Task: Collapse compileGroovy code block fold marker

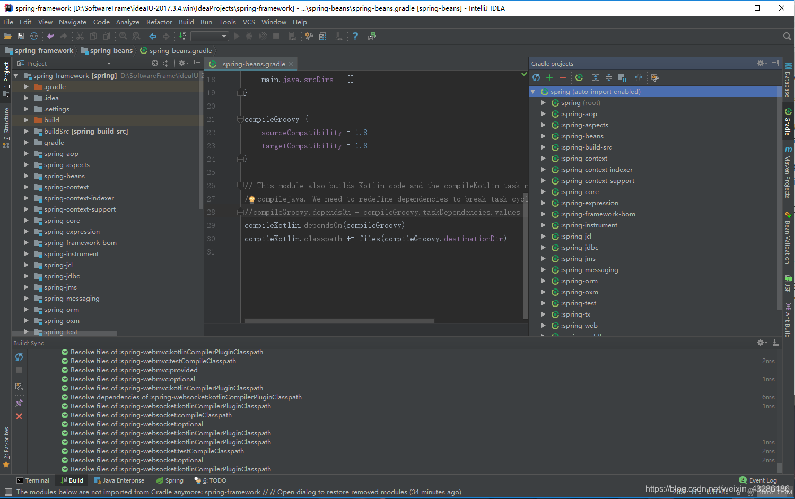Action: (240, 119)
